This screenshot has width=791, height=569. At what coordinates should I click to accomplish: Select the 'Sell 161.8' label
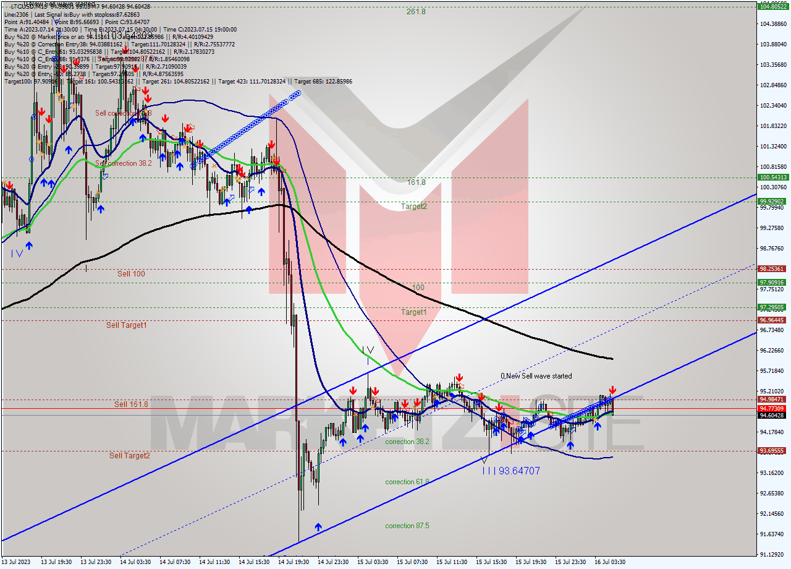pos(131,404)
